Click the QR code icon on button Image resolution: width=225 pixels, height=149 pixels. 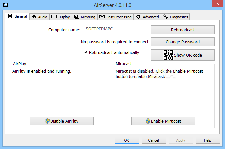click(168, 55)
